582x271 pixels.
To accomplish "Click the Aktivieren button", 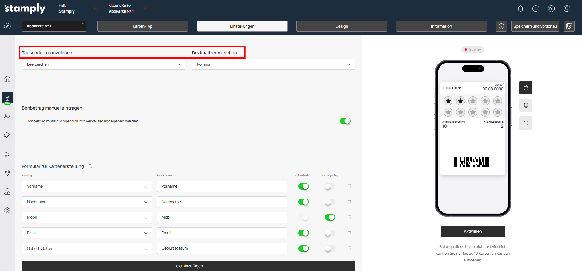I will [473, 231].
